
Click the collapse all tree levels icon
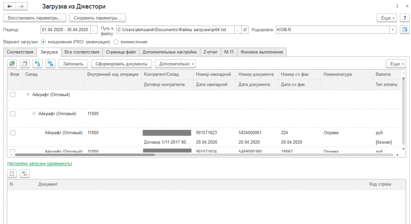[50, 64]
